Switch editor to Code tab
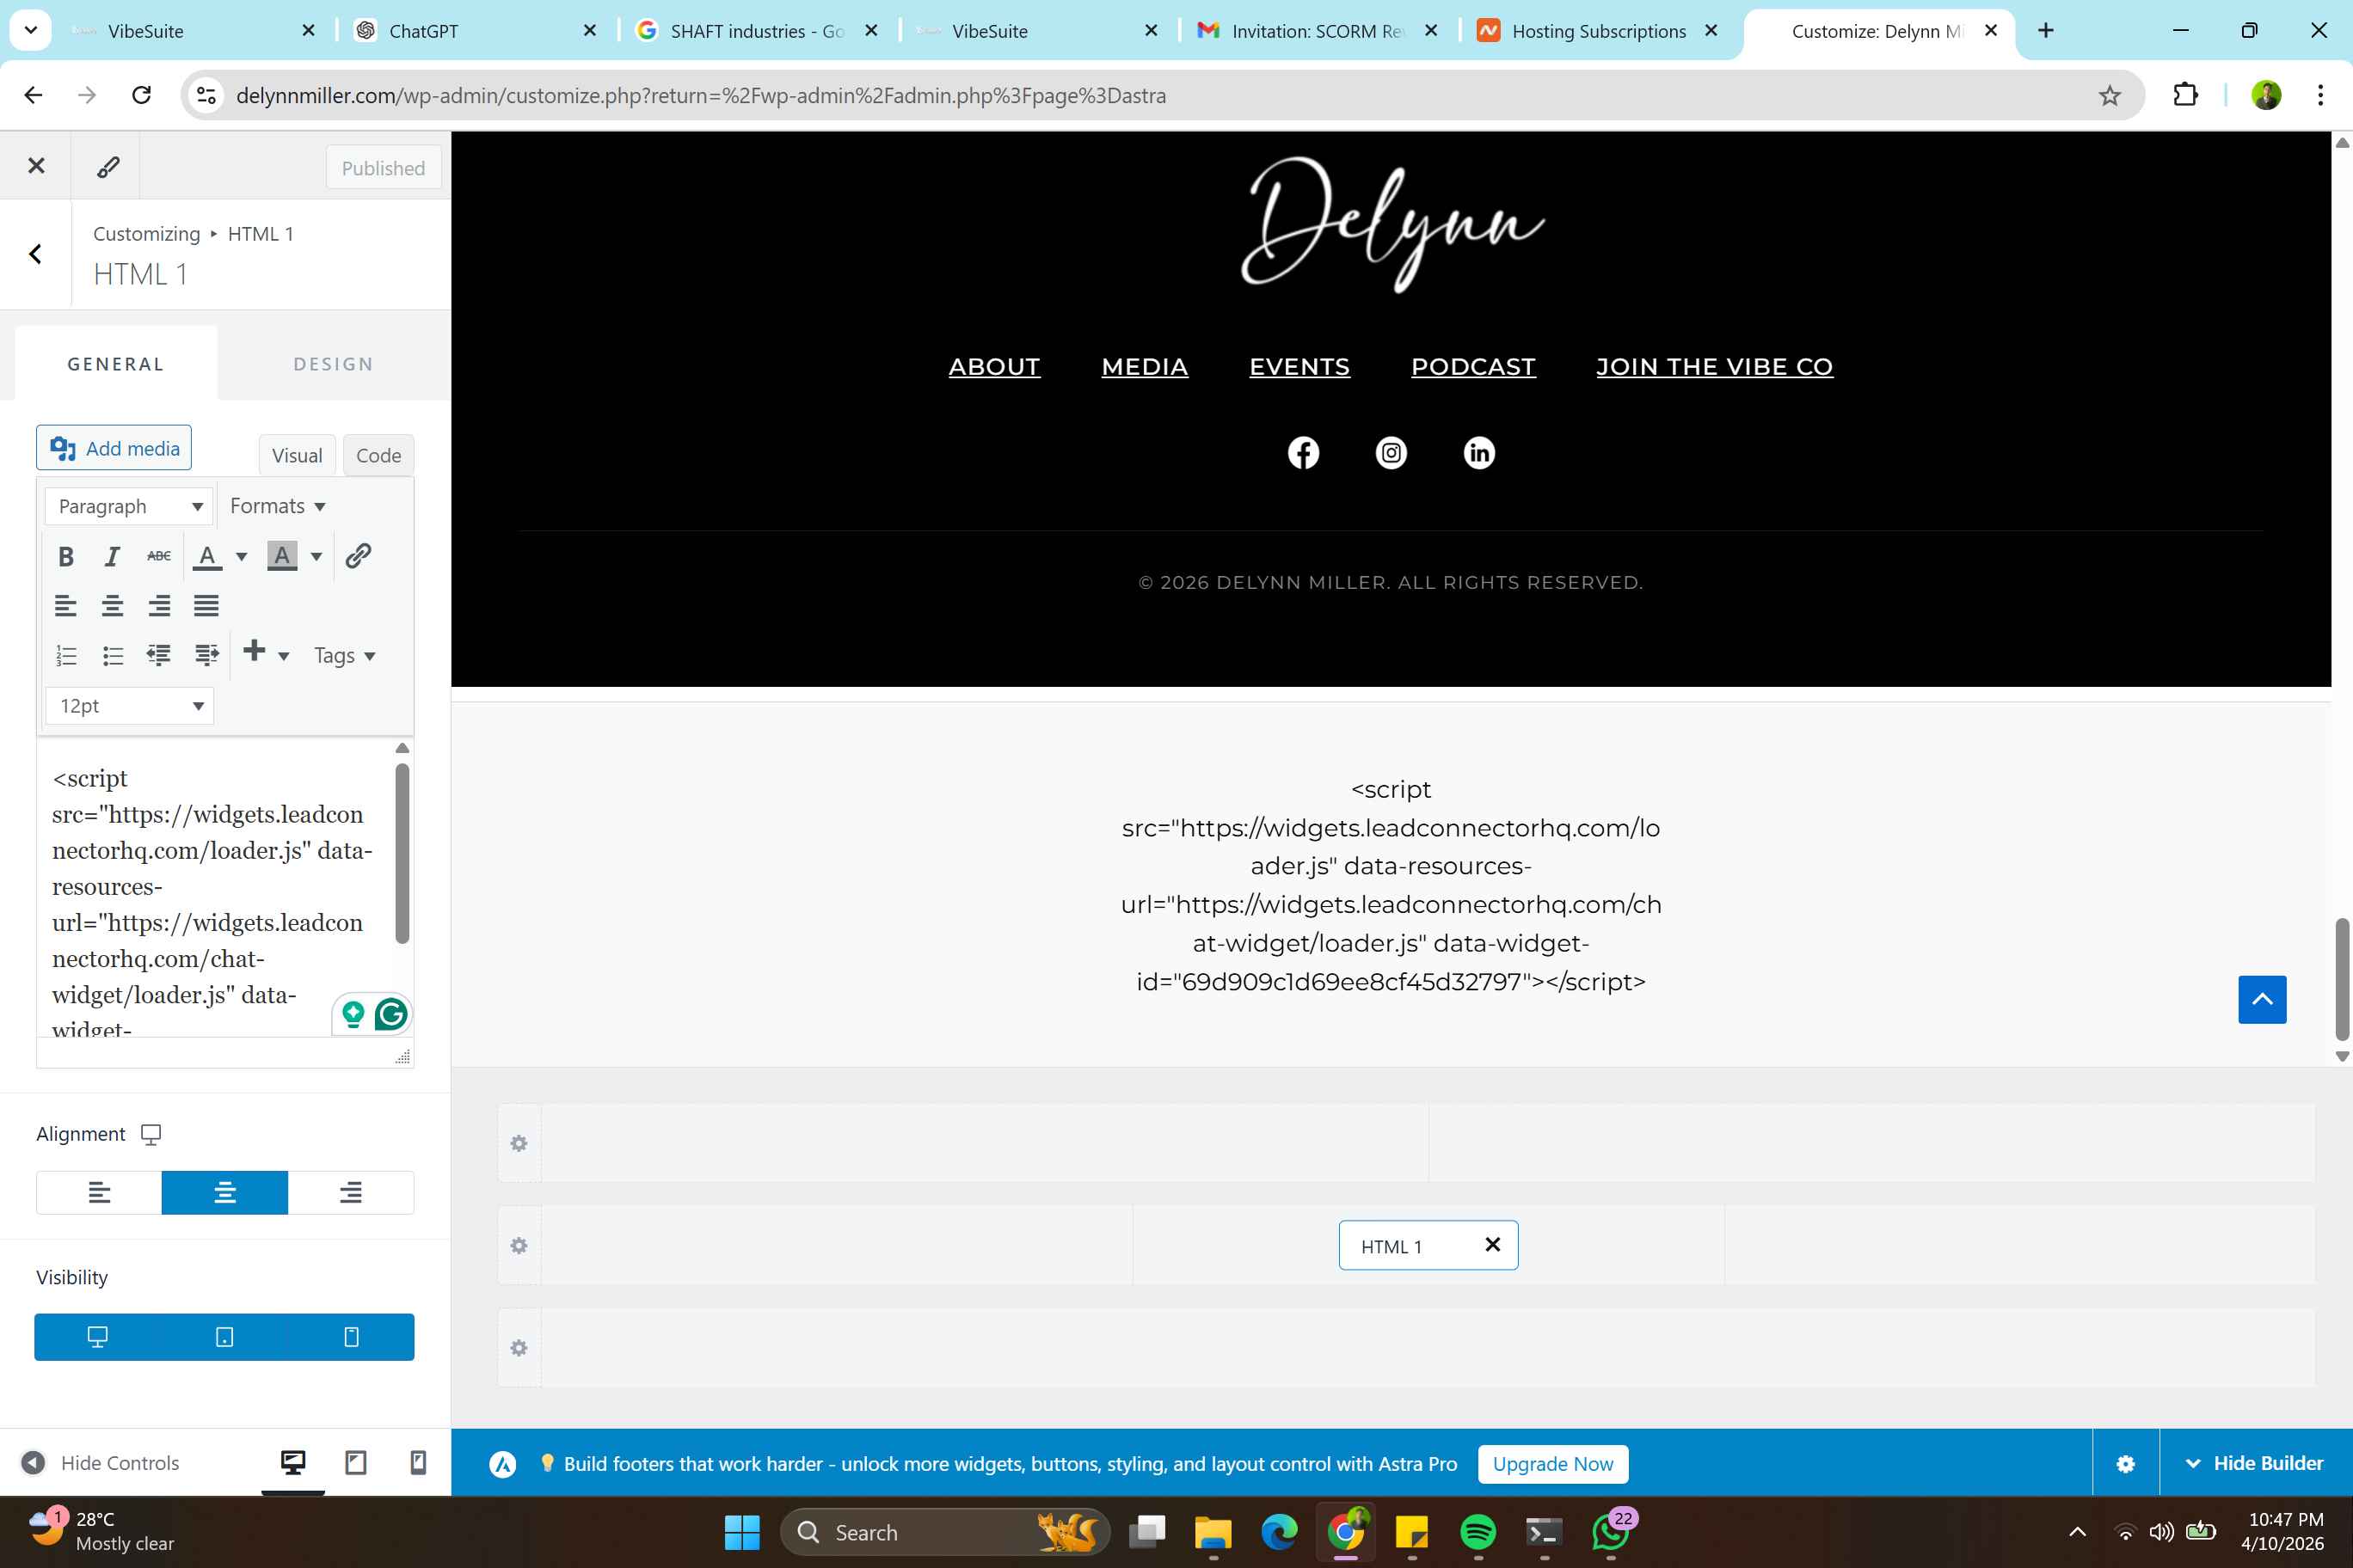2353x1568 pixels. coord(378,455)
